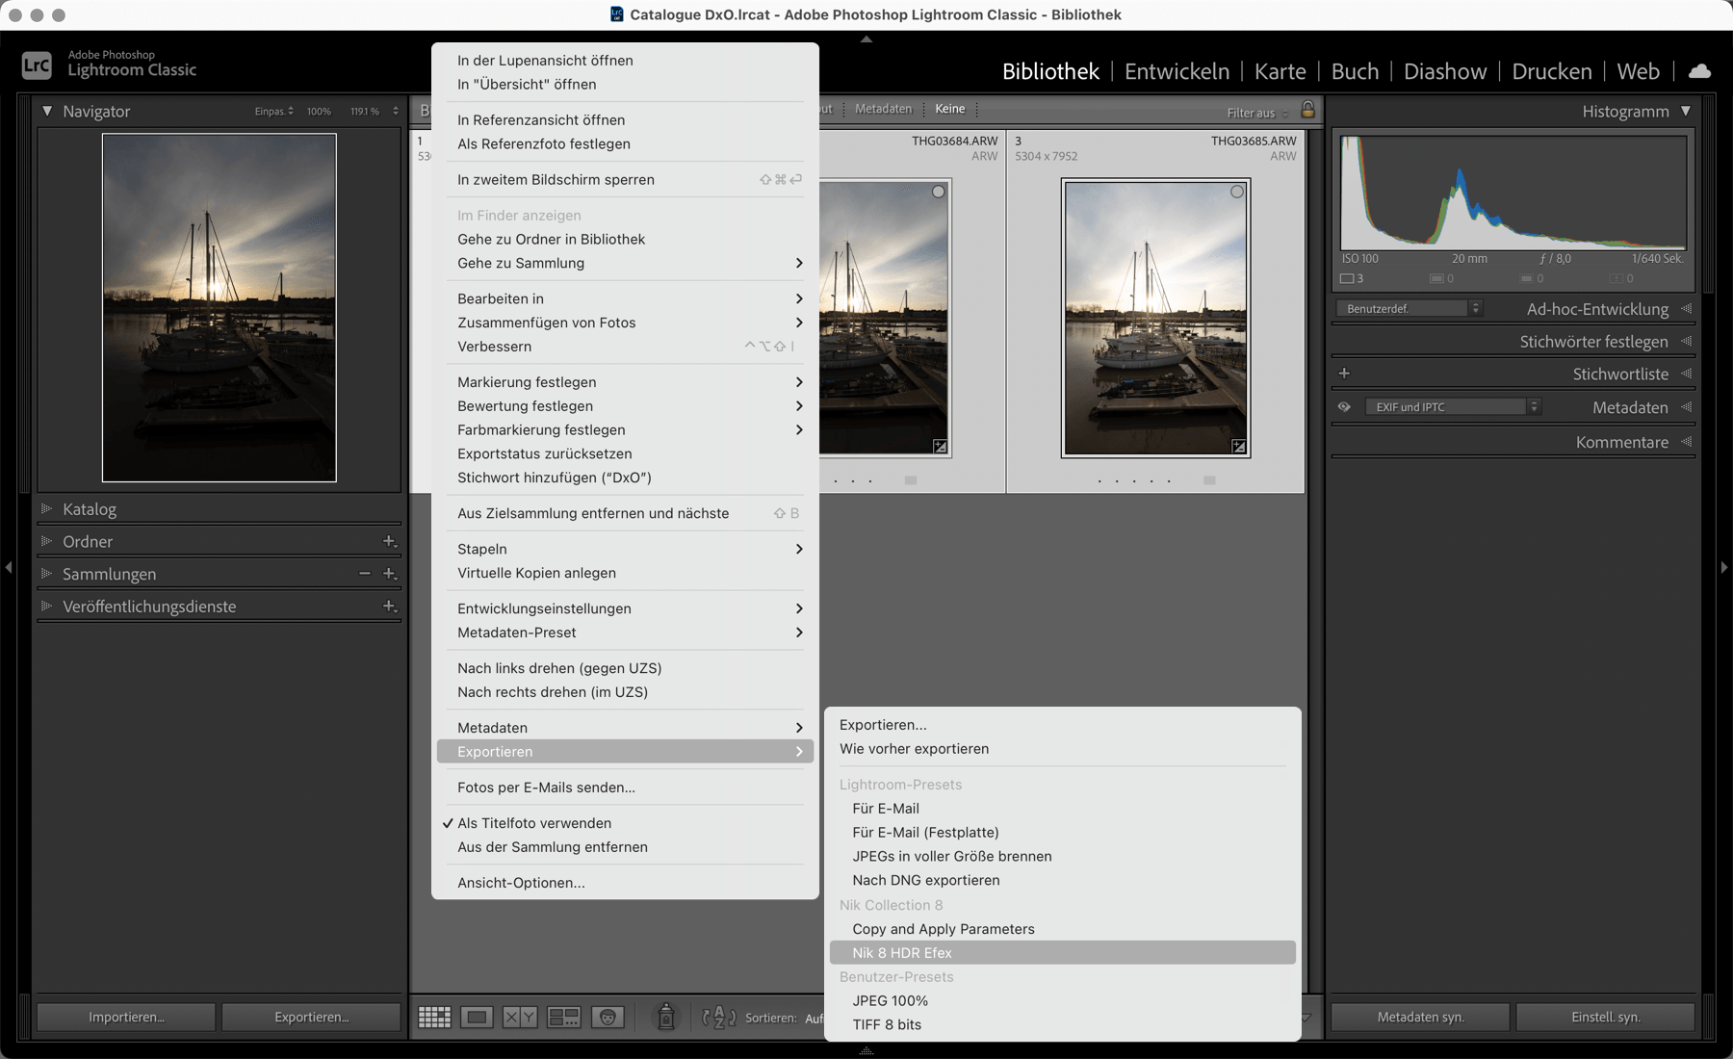Select 'Keine' in the filter bar

click(x=949, y=109)
